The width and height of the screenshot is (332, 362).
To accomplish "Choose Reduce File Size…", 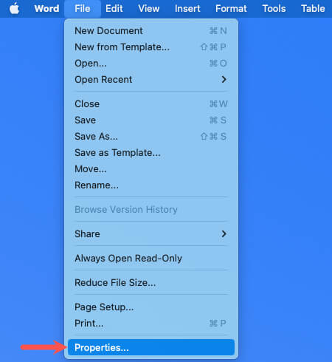I will [151, 283].
